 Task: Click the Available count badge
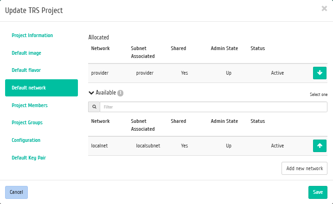tap(121, 93)
